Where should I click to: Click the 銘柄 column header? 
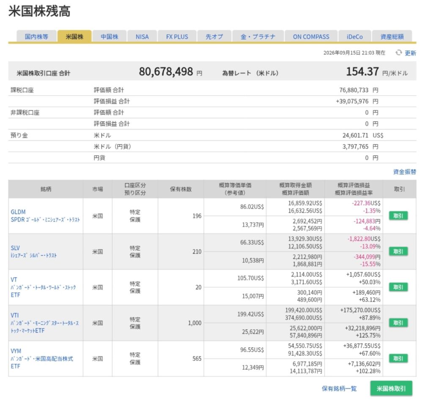(x=46, y=189)
